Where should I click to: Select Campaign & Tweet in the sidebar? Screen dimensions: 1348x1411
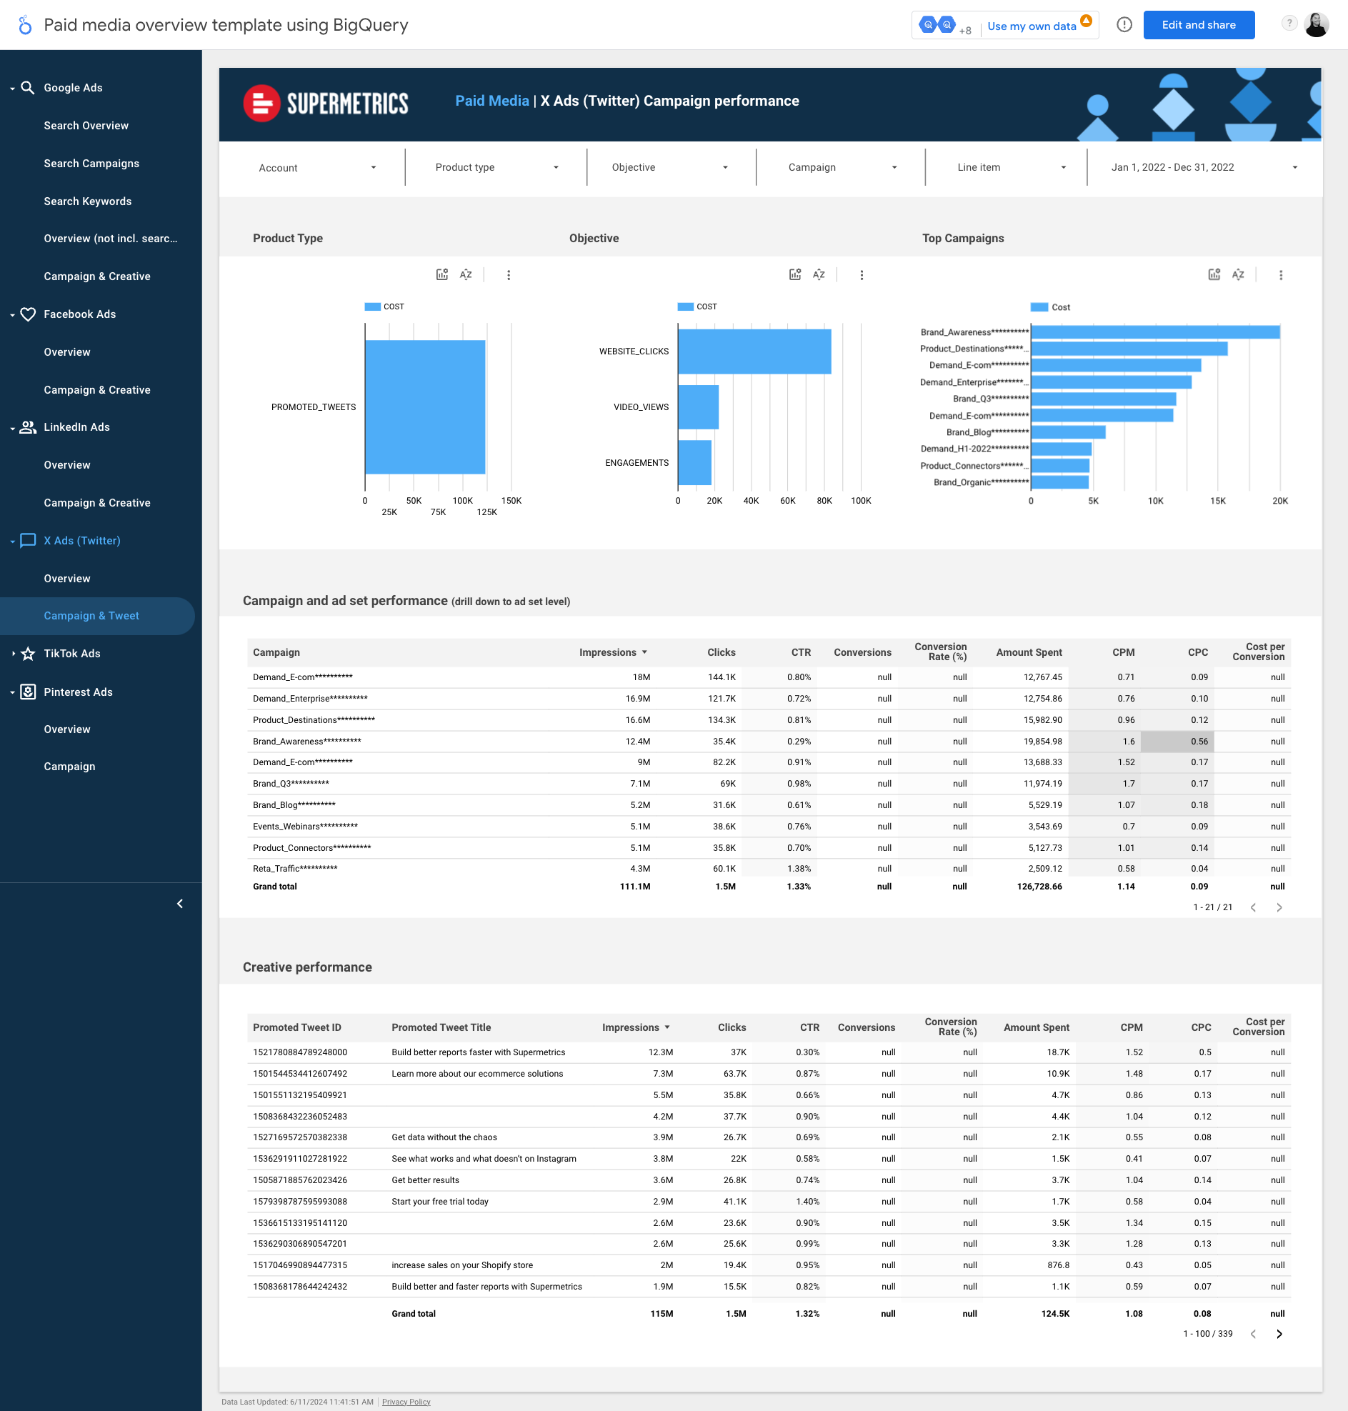91,616
